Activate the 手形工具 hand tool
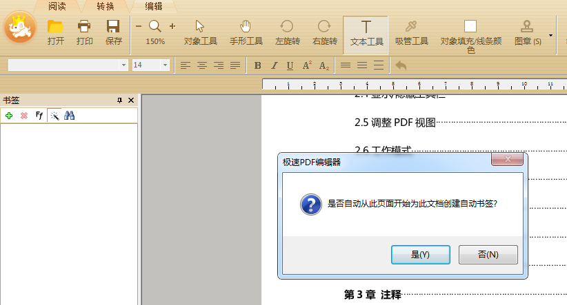 pos(246,32)
